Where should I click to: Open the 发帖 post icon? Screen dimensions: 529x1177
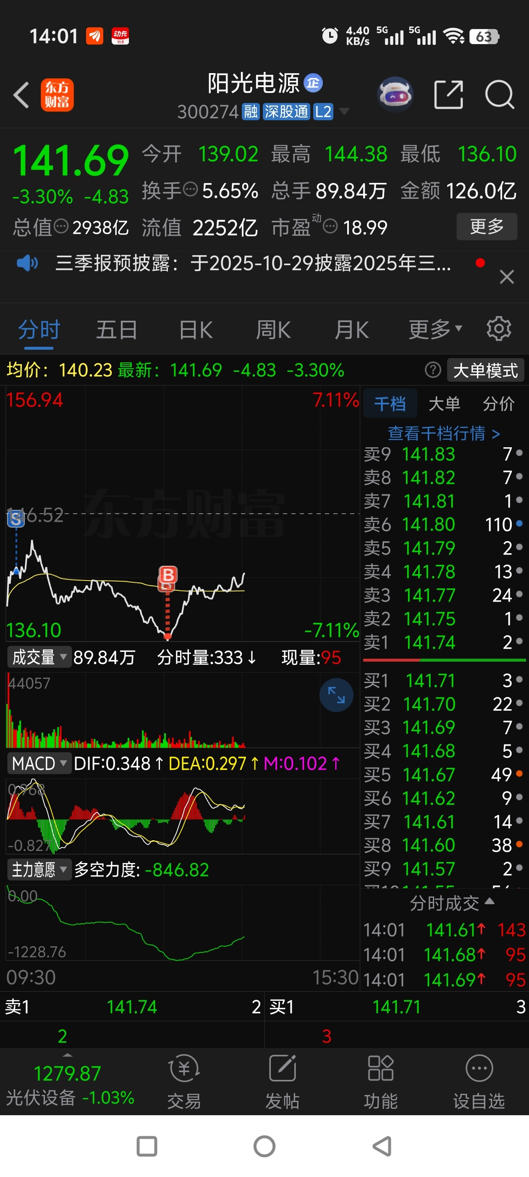click(x=283, y=1082)
